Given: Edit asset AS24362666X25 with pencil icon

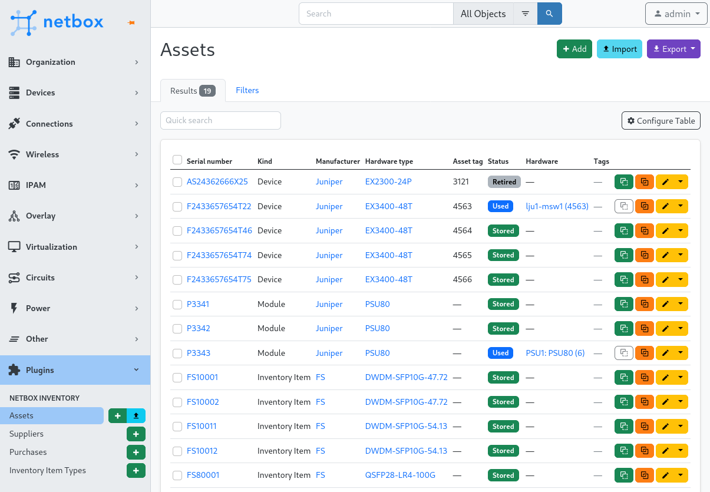Looking at the screenshot, I should click(665, 182).
